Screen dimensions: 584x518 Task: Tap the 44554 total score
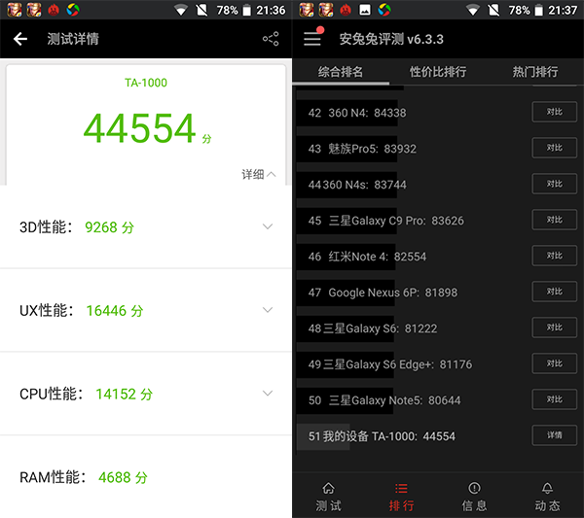[x=140, y=128]
